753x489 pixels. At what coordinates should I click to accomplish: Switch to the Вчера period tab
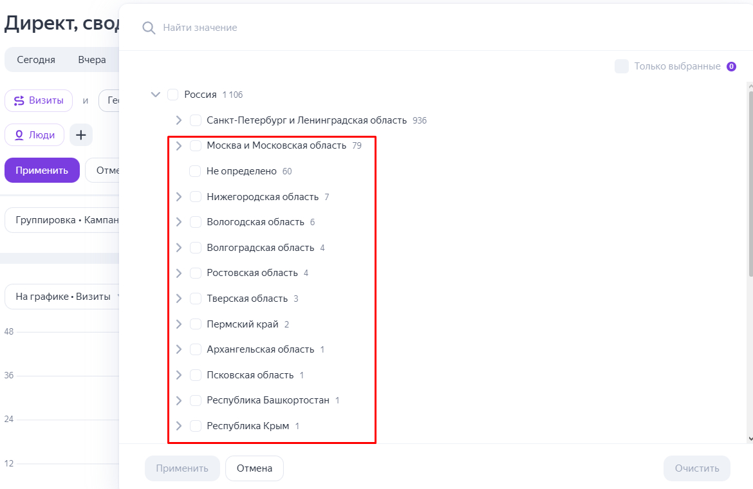coord(92,60)
